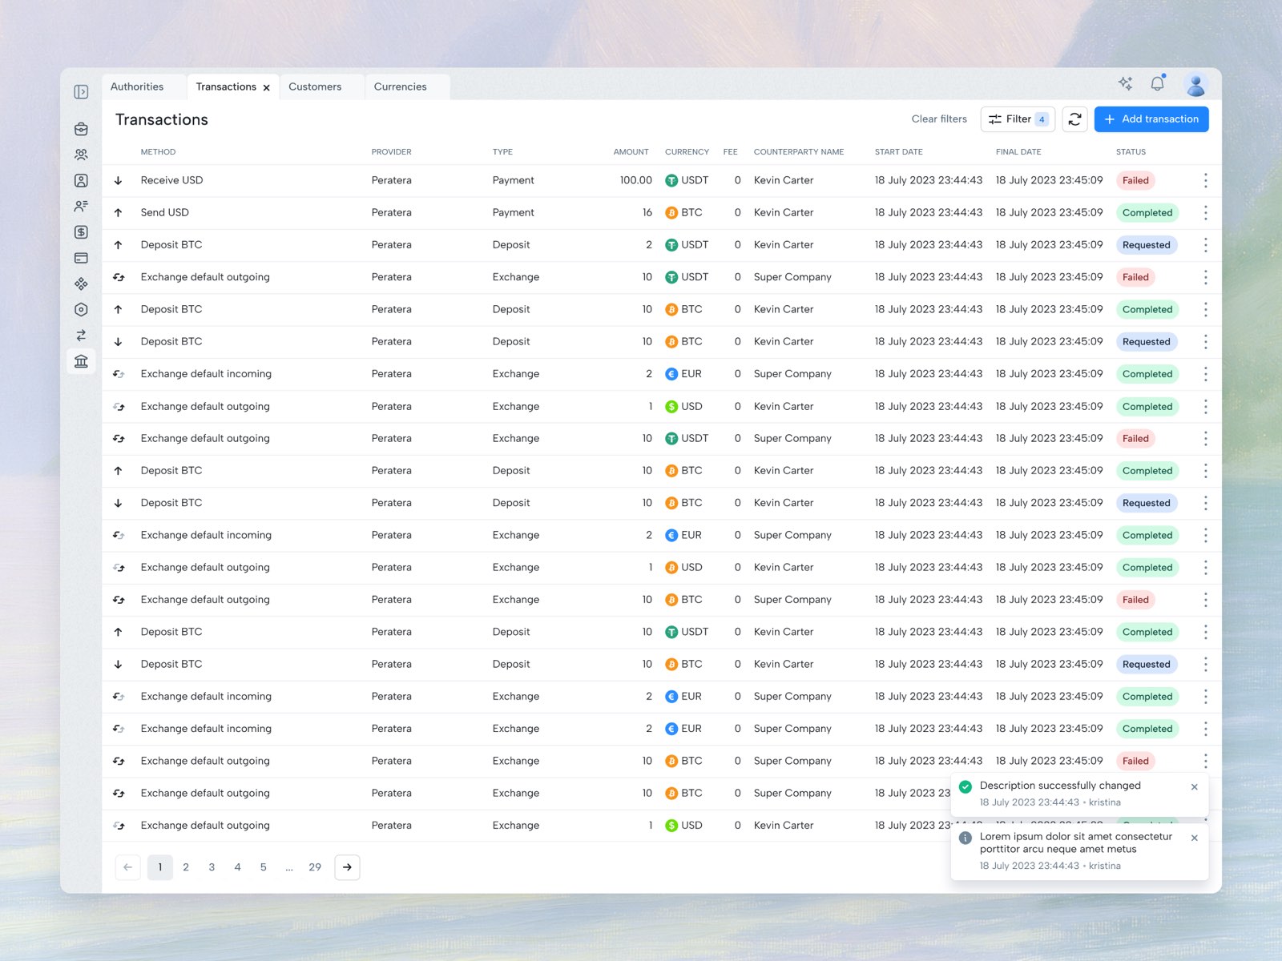Open the notifications bell

coord(1158,83)
